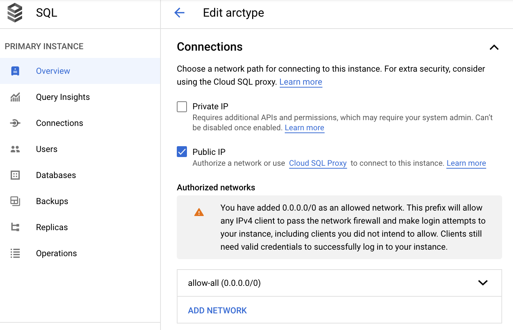Select Databases in the sidebar
This screenshot has height=330, width=513.
click(x=80, y=175)
